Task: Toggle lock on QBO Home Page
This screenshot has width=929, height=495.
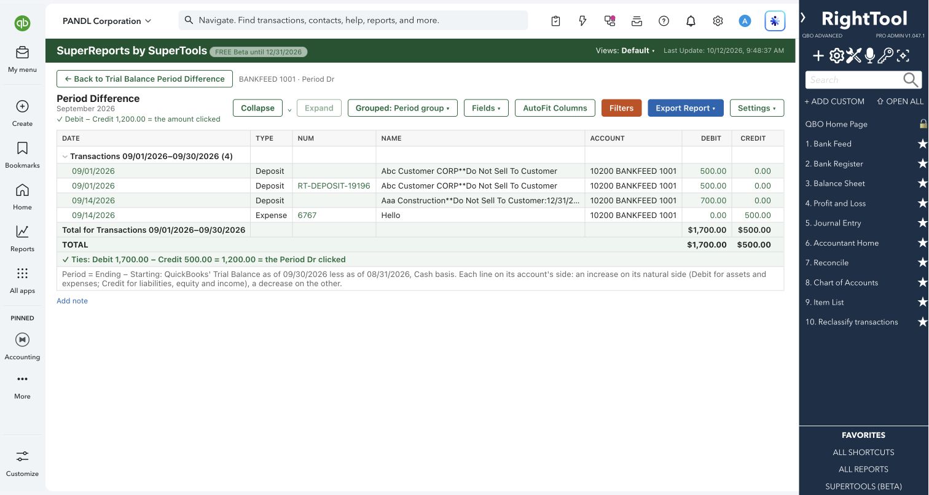Action: 923,123
